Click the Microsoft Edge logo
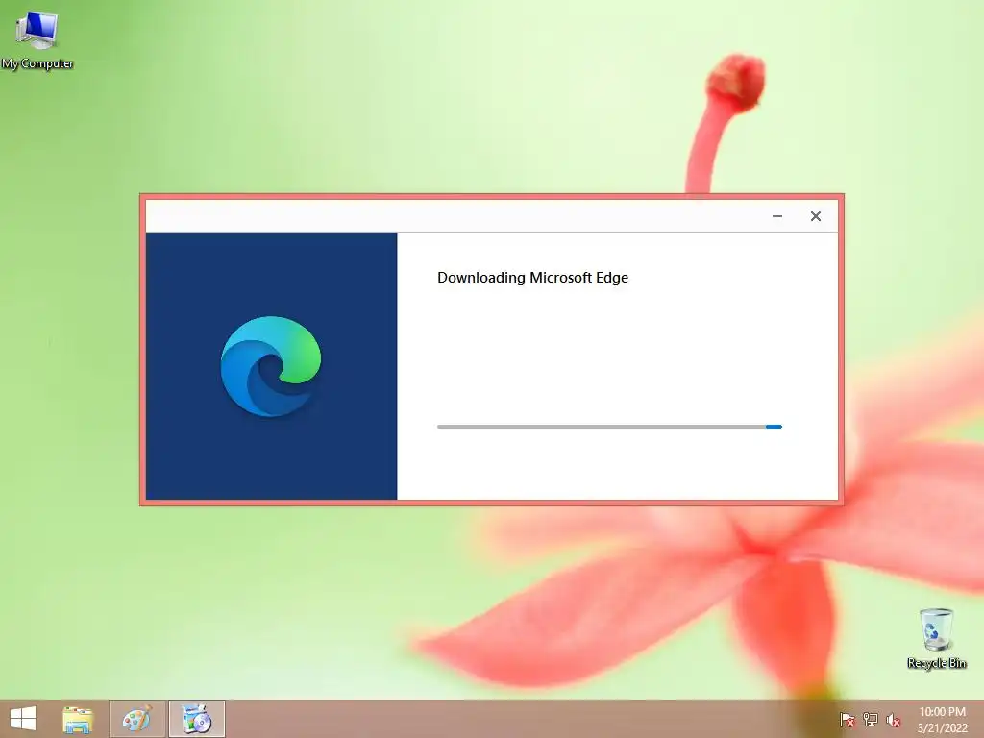 [x=271, y=366]
